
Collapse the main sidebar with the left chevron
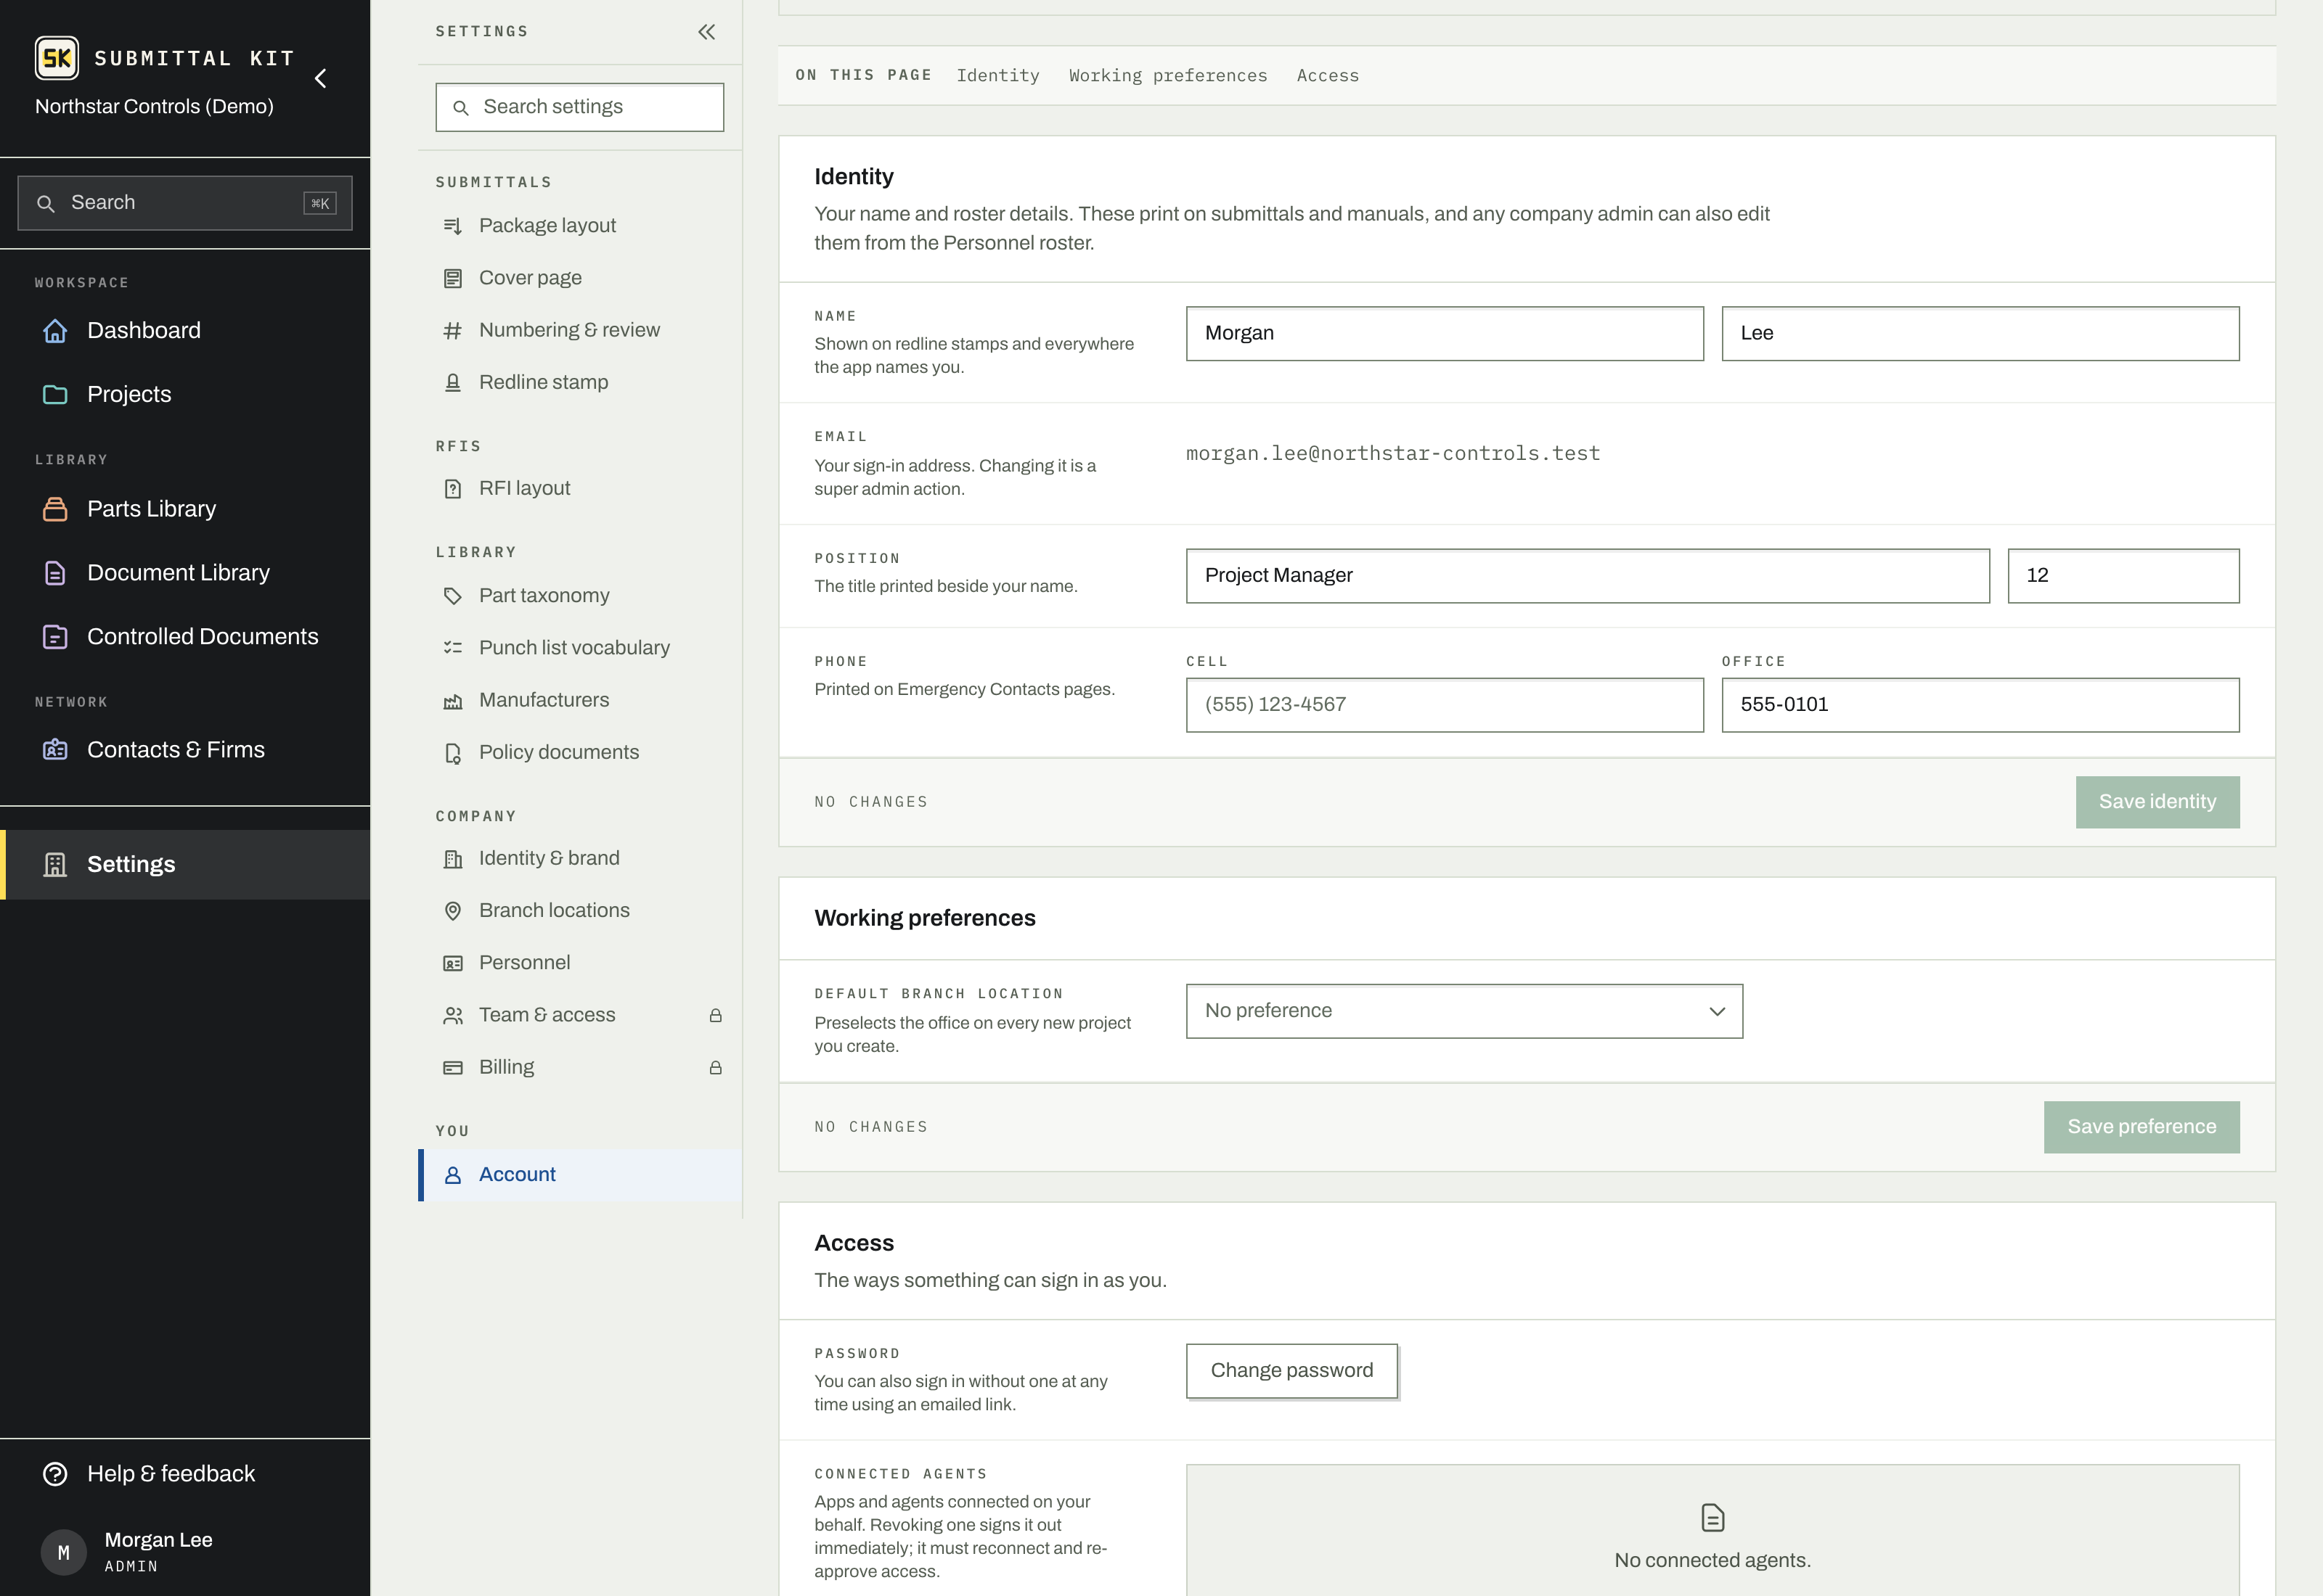pyautogui.click(x=321, y=78)
